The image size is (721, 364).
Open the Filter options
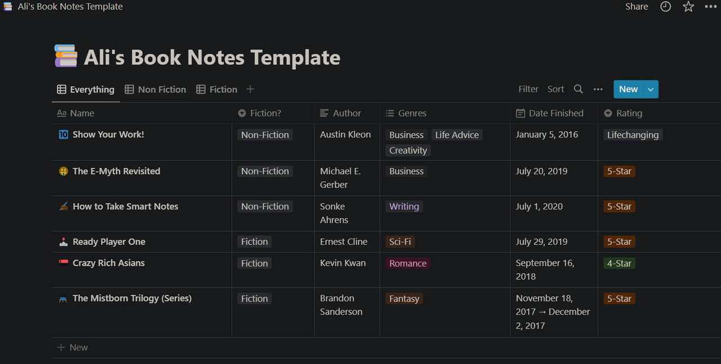tap(528, 89)
